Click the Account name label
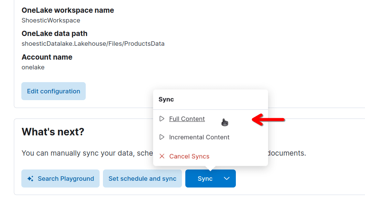Image resolution: width=365 pixels, height=204 pixels. (x=47, y=57)
